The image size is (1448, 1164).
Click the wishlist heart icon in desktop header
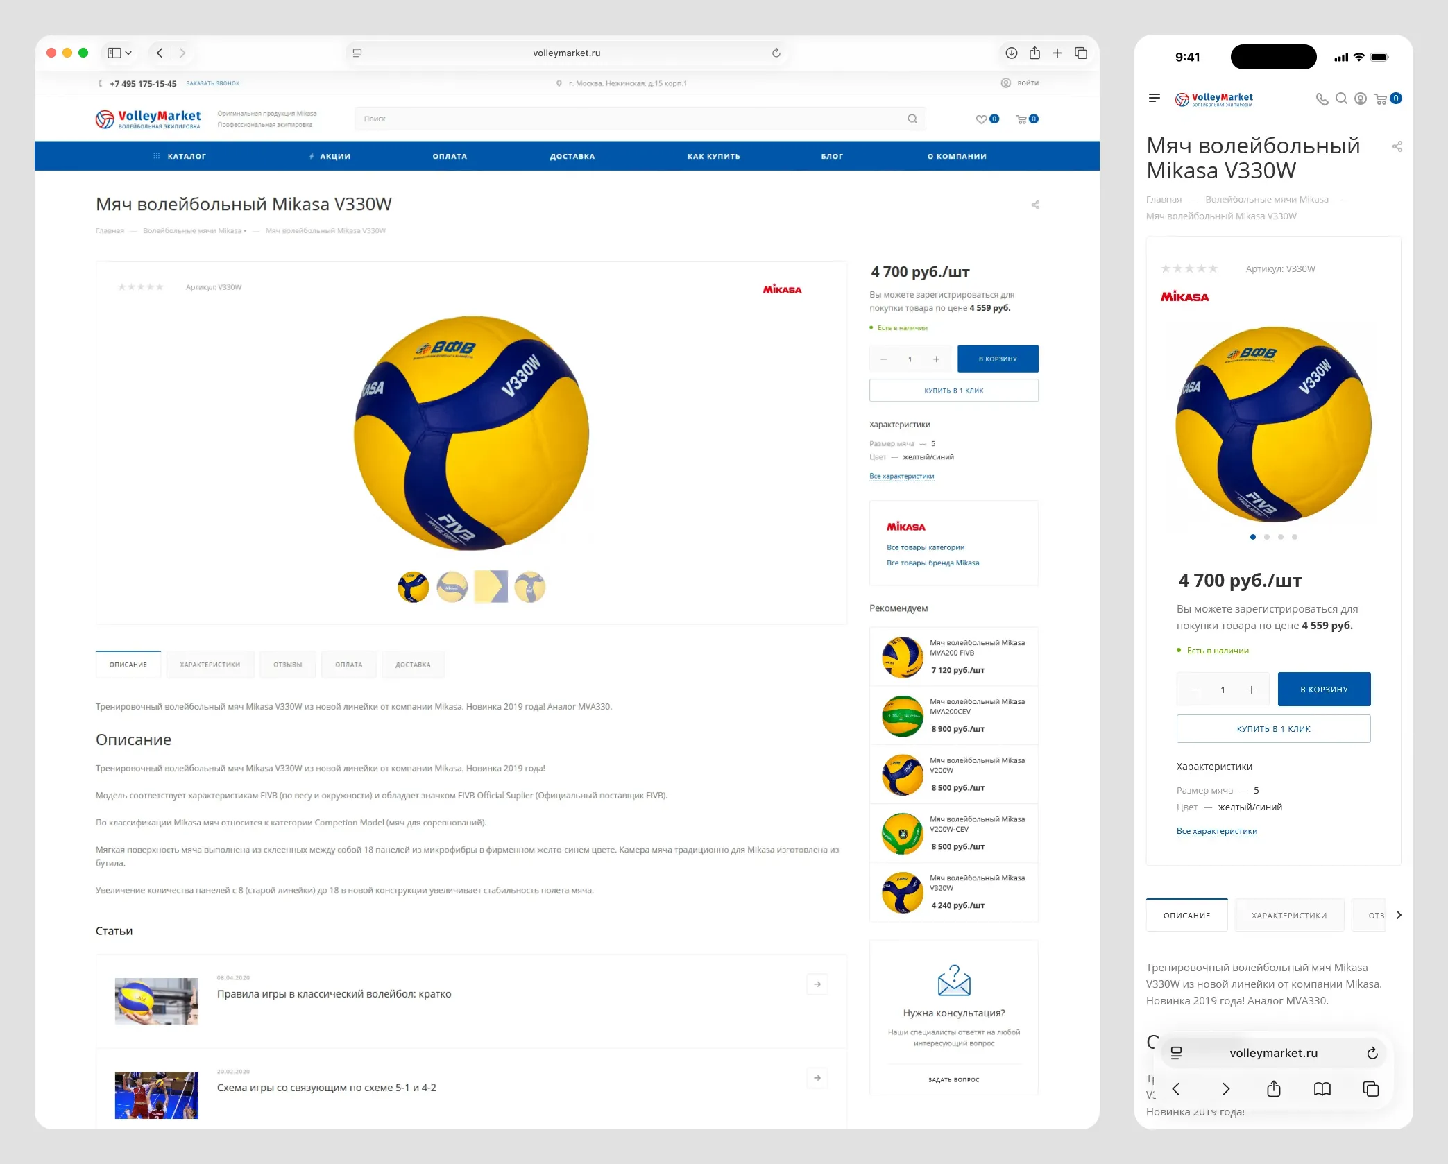[981, 119]
